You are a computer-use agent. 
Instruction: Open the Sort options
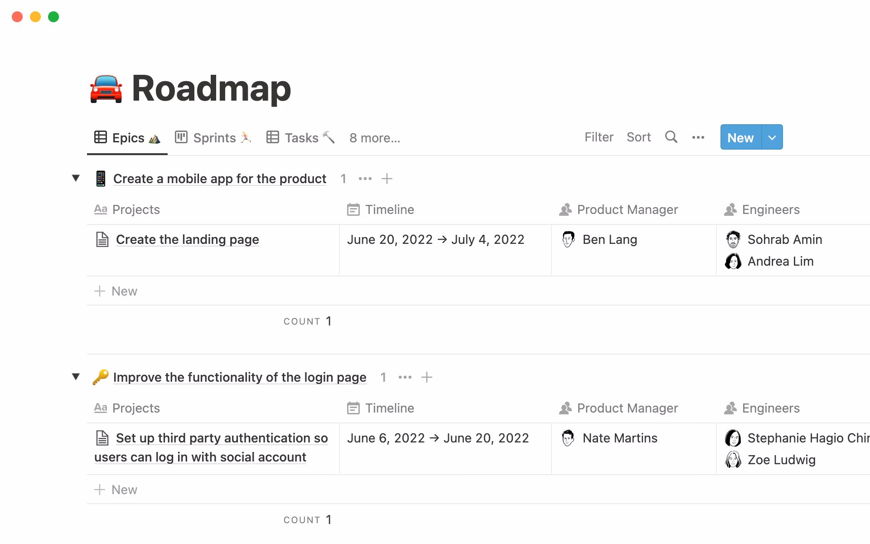point(638,137)
